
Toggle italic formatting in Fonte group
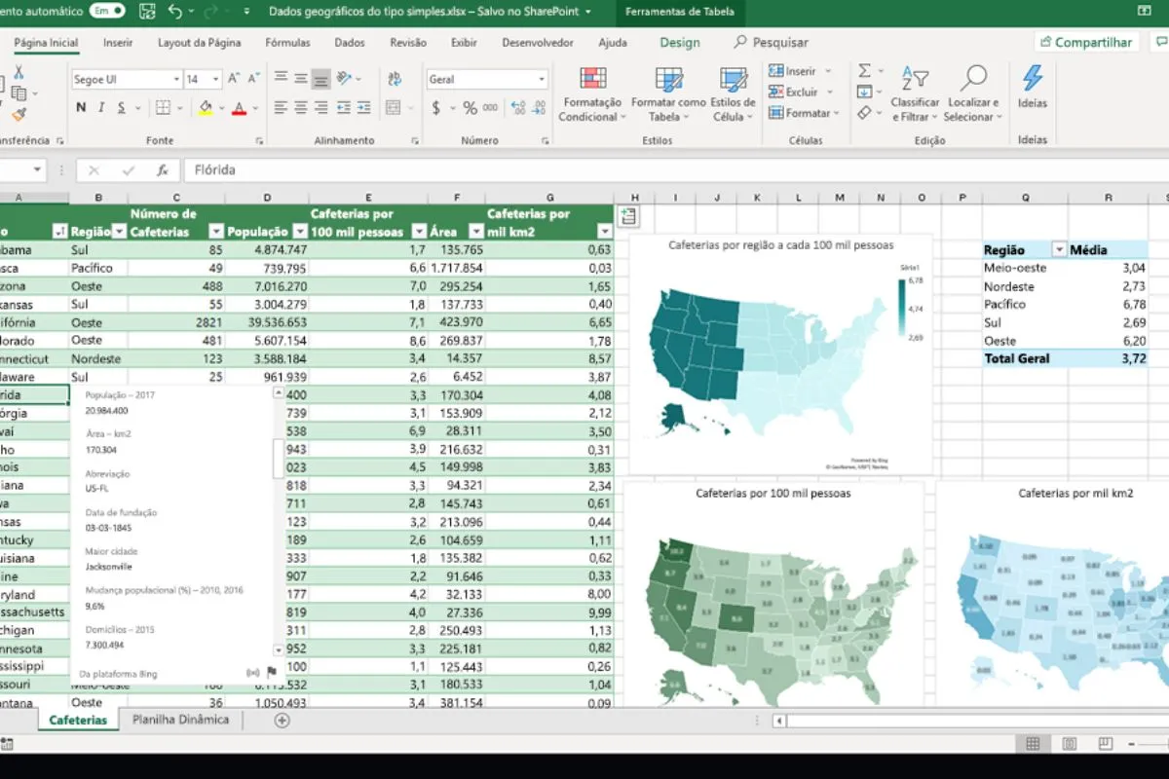click(101, 108)
